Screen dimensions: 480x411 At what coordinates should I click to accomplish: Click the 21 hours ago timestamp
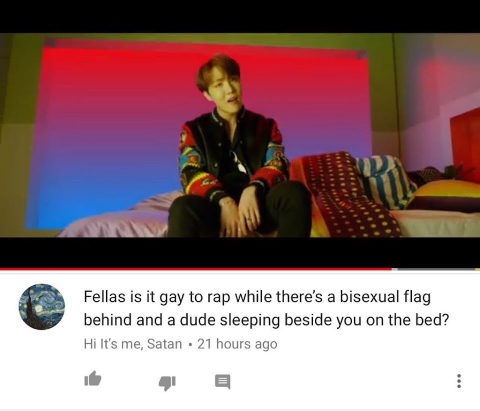pos(237,344)
